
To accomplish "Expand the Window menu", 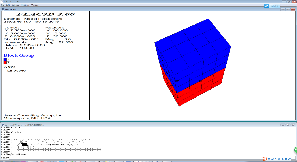I will pyautogui.click(x=35, y=5).
